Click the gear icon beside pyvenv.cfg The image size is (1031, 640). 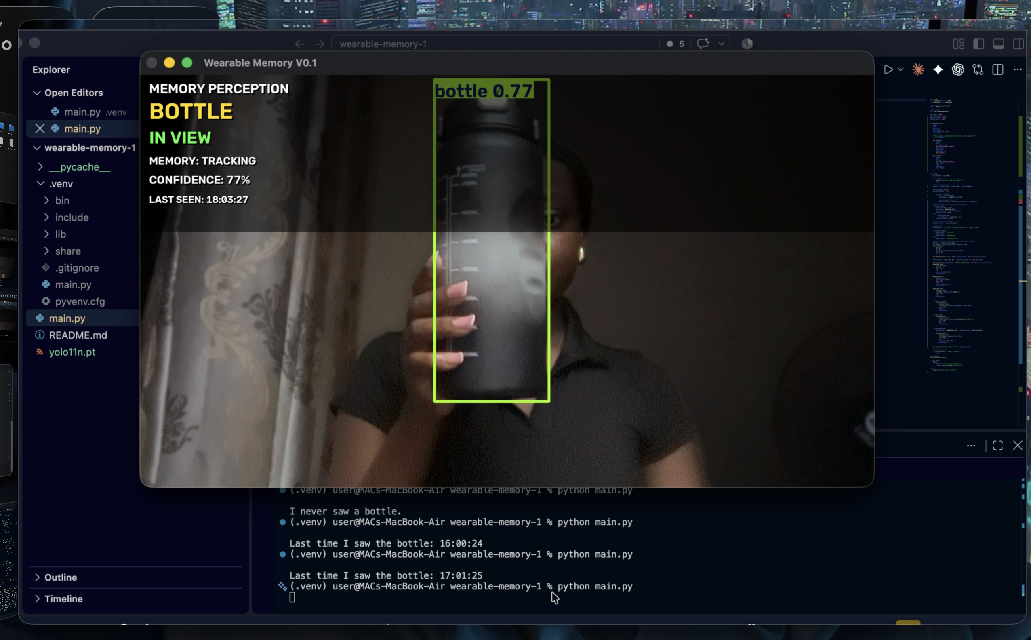point(46,301)
